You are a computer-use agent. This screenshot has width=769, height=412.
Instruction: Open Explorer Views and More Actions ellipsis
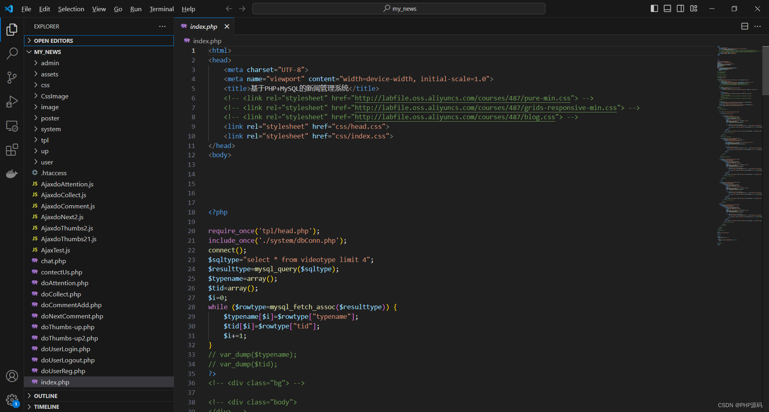pos(162,26)
